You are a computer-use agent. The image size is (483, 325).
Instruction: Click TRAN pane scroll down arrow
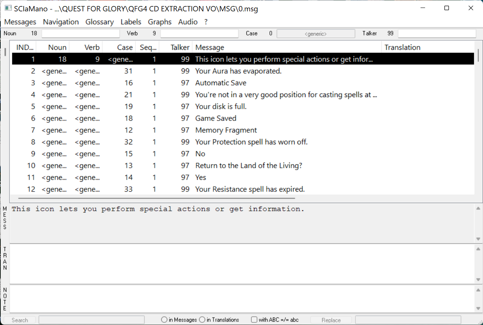(x=478, y=280)
